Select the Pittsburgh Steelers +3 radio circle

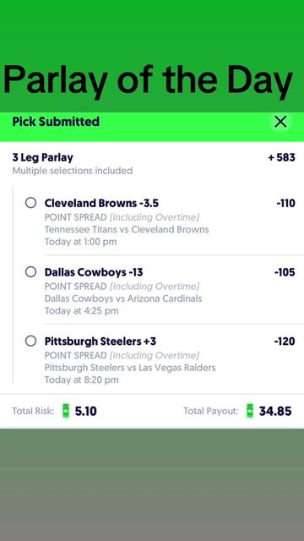pyautogui.click(x=30, y=342)
